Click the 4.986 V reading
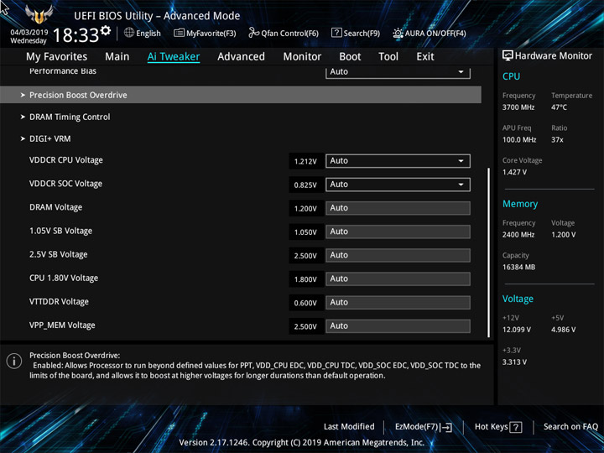The height and width of the screenshot is (453, 604). [563, 330]
